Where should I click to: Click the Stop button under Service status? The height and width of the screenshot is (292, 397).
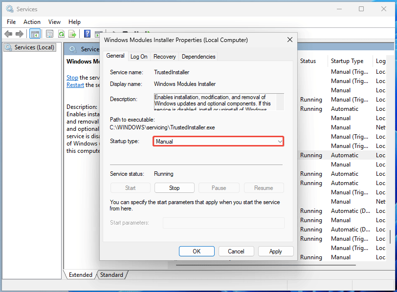(174, 188)
